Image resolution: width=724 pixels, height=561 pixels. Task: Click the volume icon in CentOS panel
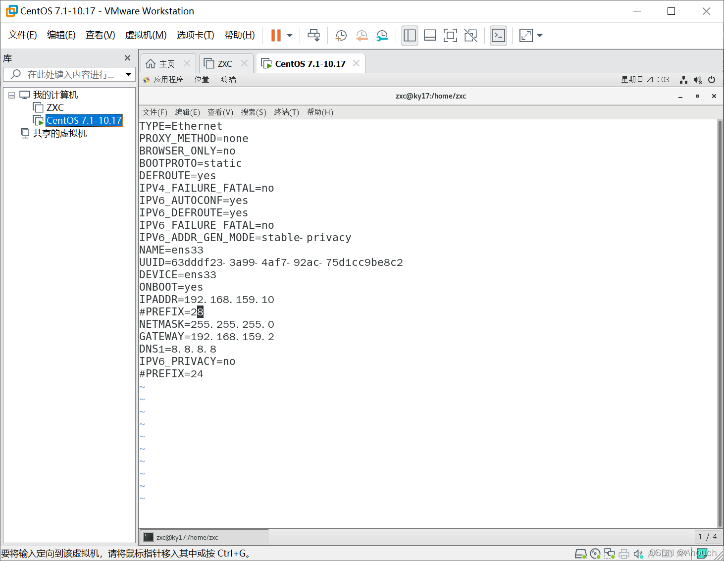[698, 80]
